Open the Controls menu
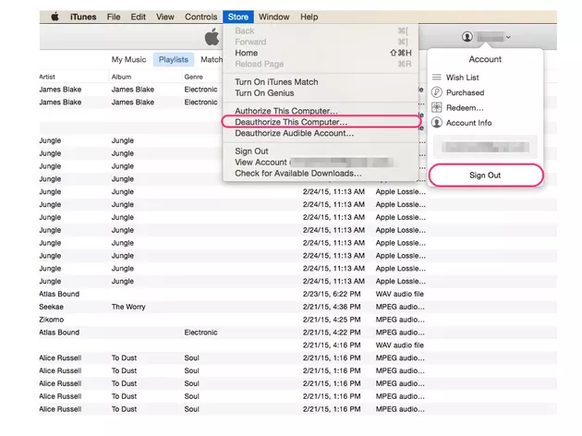The height and width of the screenshot is (436, 582). pyautogui.click(x=200, y=17)
